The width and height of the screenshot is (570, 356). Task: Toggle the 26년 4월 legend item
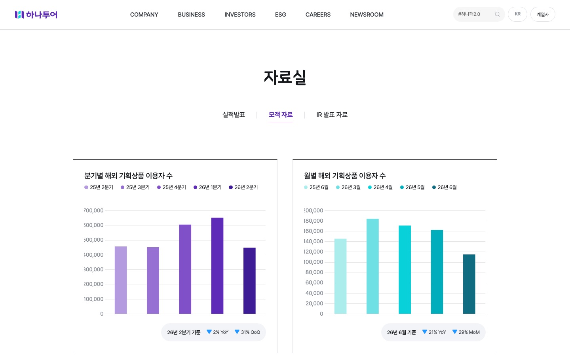point(380,187)
